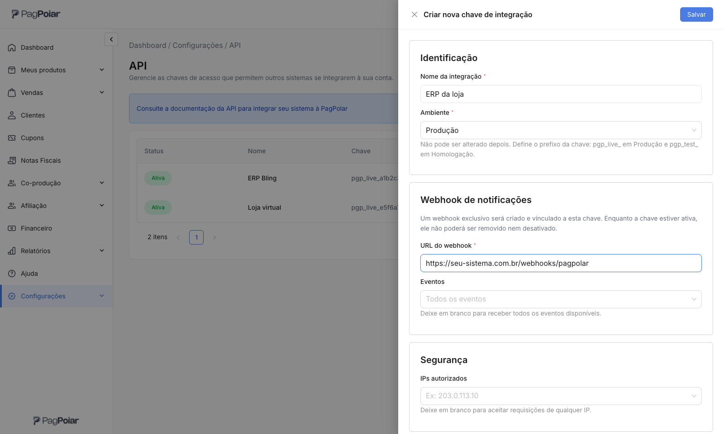Open Cupons menu item
Screen dimensions: 724x434
tap(56, 138)
